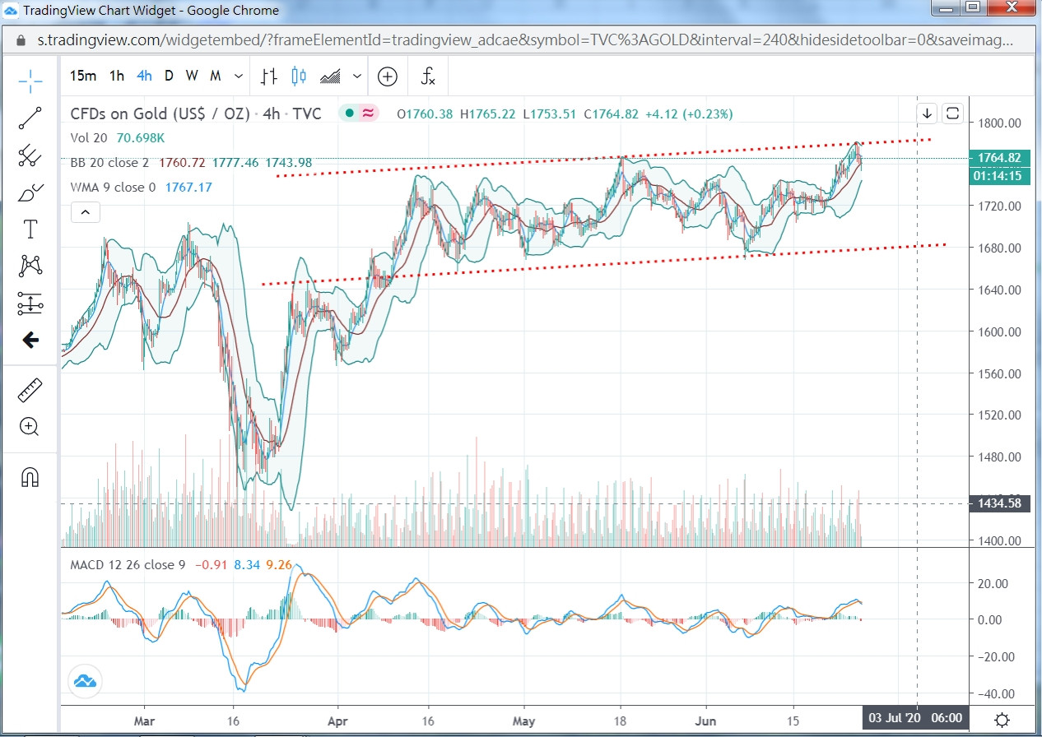Screen dimensions: 1042x737
Task: Select the text annotation tool
Action: click(x=30, y=229)
